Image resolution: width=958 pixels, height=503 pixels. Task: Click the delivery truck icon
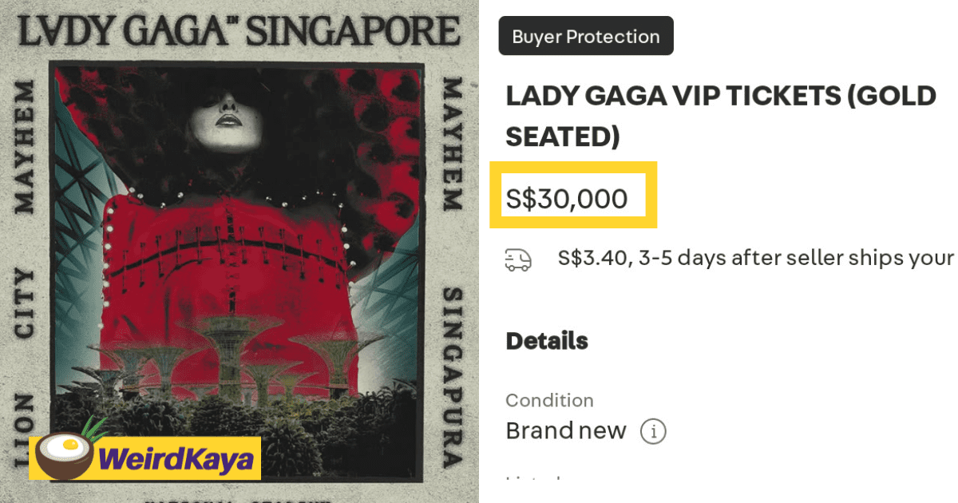pos(518,259)
